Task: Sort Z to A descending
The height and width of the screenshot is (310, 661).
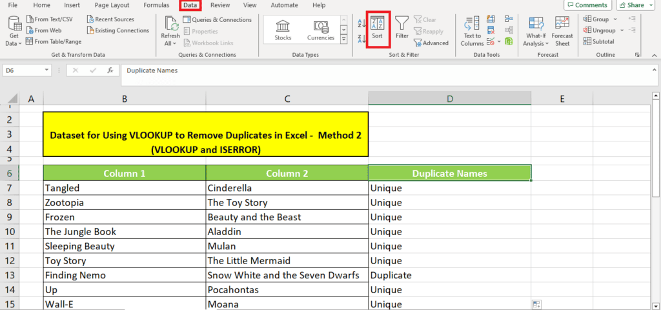Action: pos(361,39)
